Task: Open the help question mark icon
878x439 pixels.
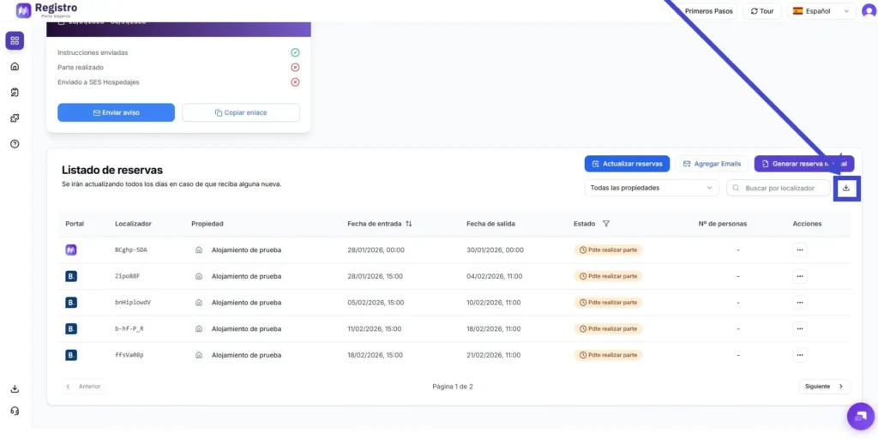Action: click(x=15, y=144)
